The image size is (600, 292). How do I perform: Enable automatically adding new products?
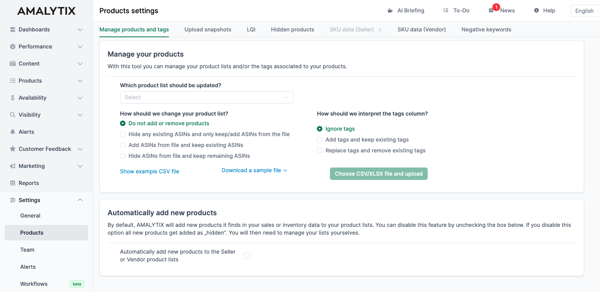coord(247,255)
